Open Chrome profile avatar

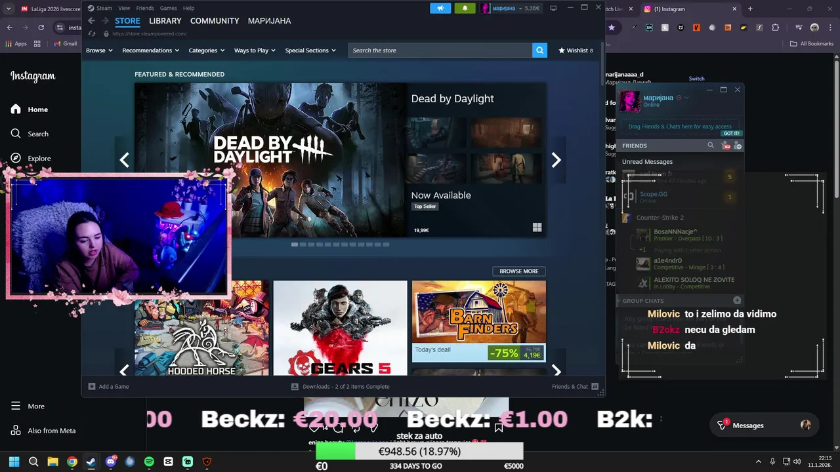(814, 28)
